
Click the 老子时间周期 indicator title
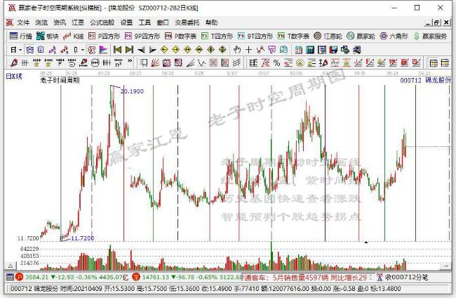click(60, 80)
